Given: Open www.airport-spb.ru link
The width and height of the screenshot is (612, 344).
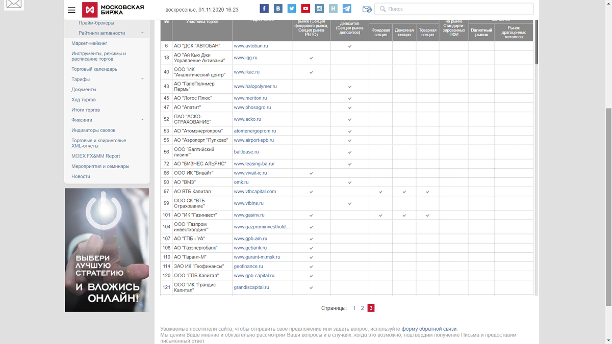Looking at the screenshot, I should (254, 140).
